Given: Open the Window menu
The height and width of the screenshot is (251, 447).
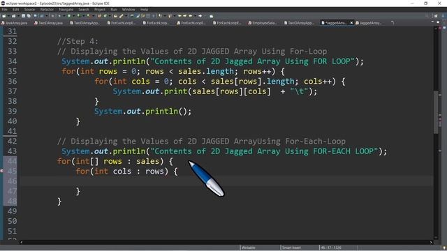Looking at the screenshot, I should pos(129,9).
